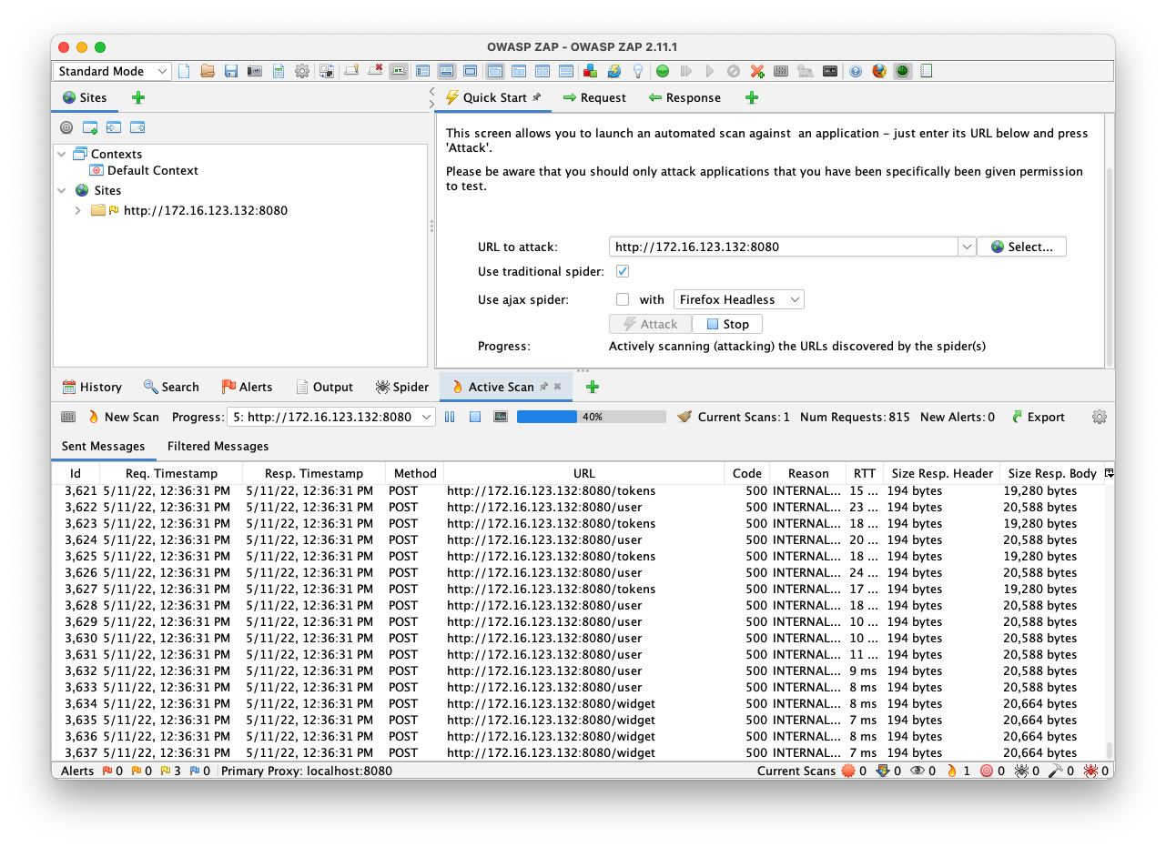The image size is (1166, 847).
Task: Open the Active Scan panel options gear
Action: tap(1100, 417)
